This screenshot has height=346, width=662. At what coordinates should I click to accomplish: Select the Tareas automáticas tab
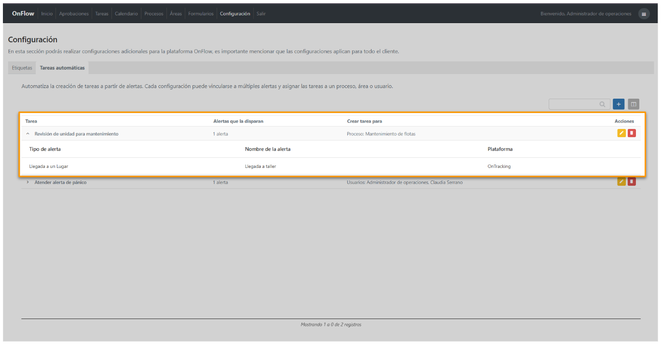coord(62,68)
